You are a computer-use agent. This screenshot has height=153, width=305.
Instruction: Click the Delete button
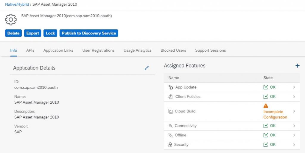click(x=13, y=33)
